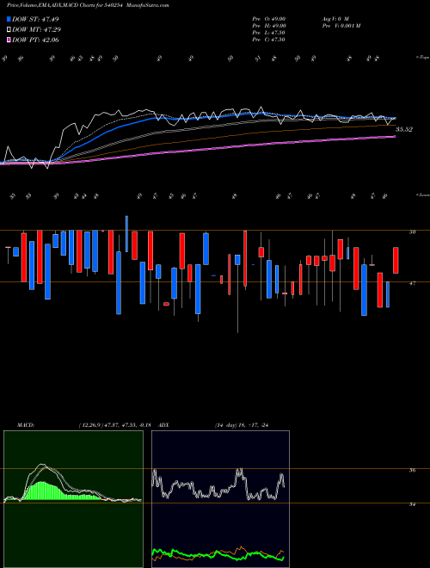Select the 'DOW ST: 47.49' label
The width and height of the screenshot is (430, 568).
(35, 19)
